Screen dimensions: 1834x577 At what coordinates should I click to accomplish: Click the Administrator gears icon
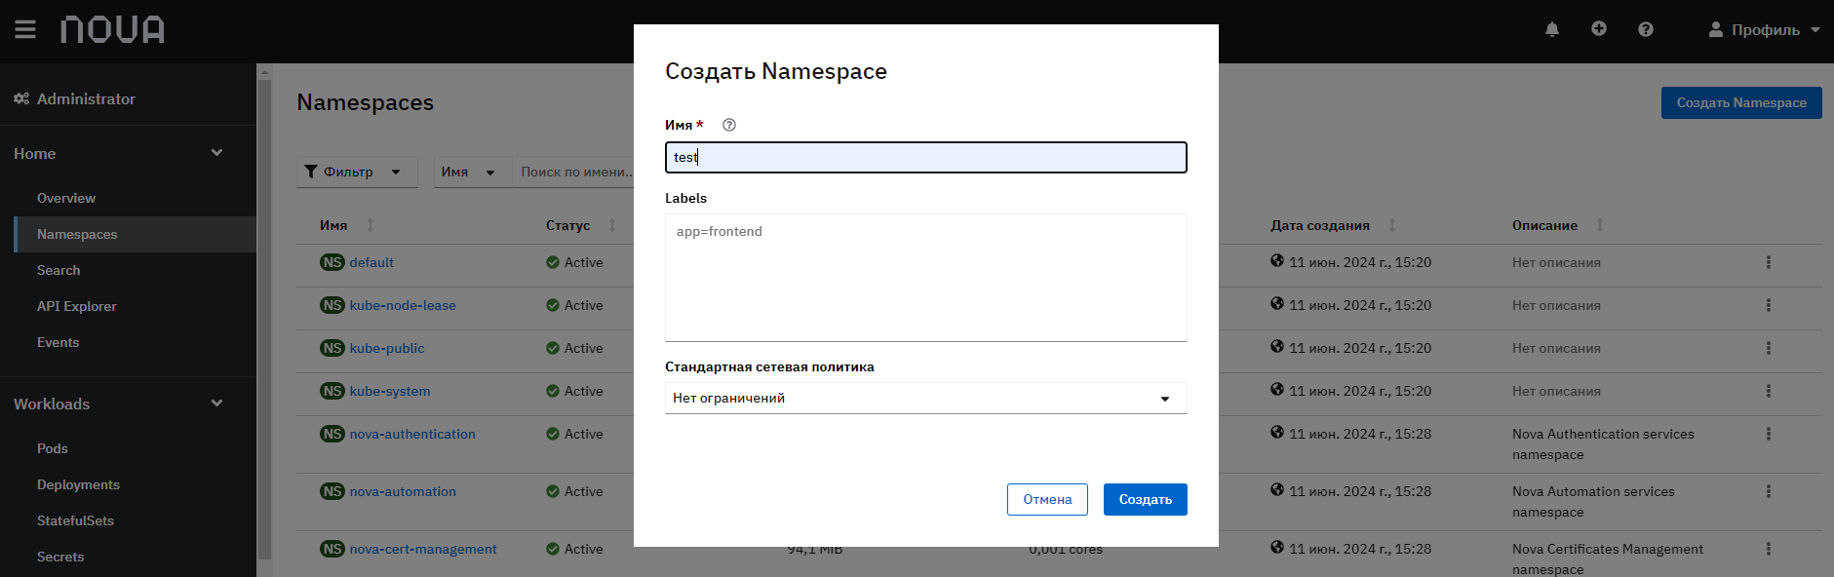pyautogui.click(x=21, y=98)
